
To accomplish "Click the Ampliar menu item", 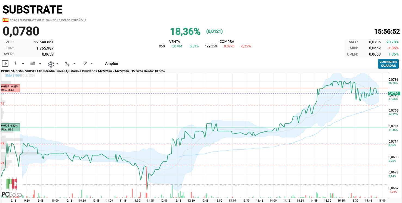I will tap(112, 63).
